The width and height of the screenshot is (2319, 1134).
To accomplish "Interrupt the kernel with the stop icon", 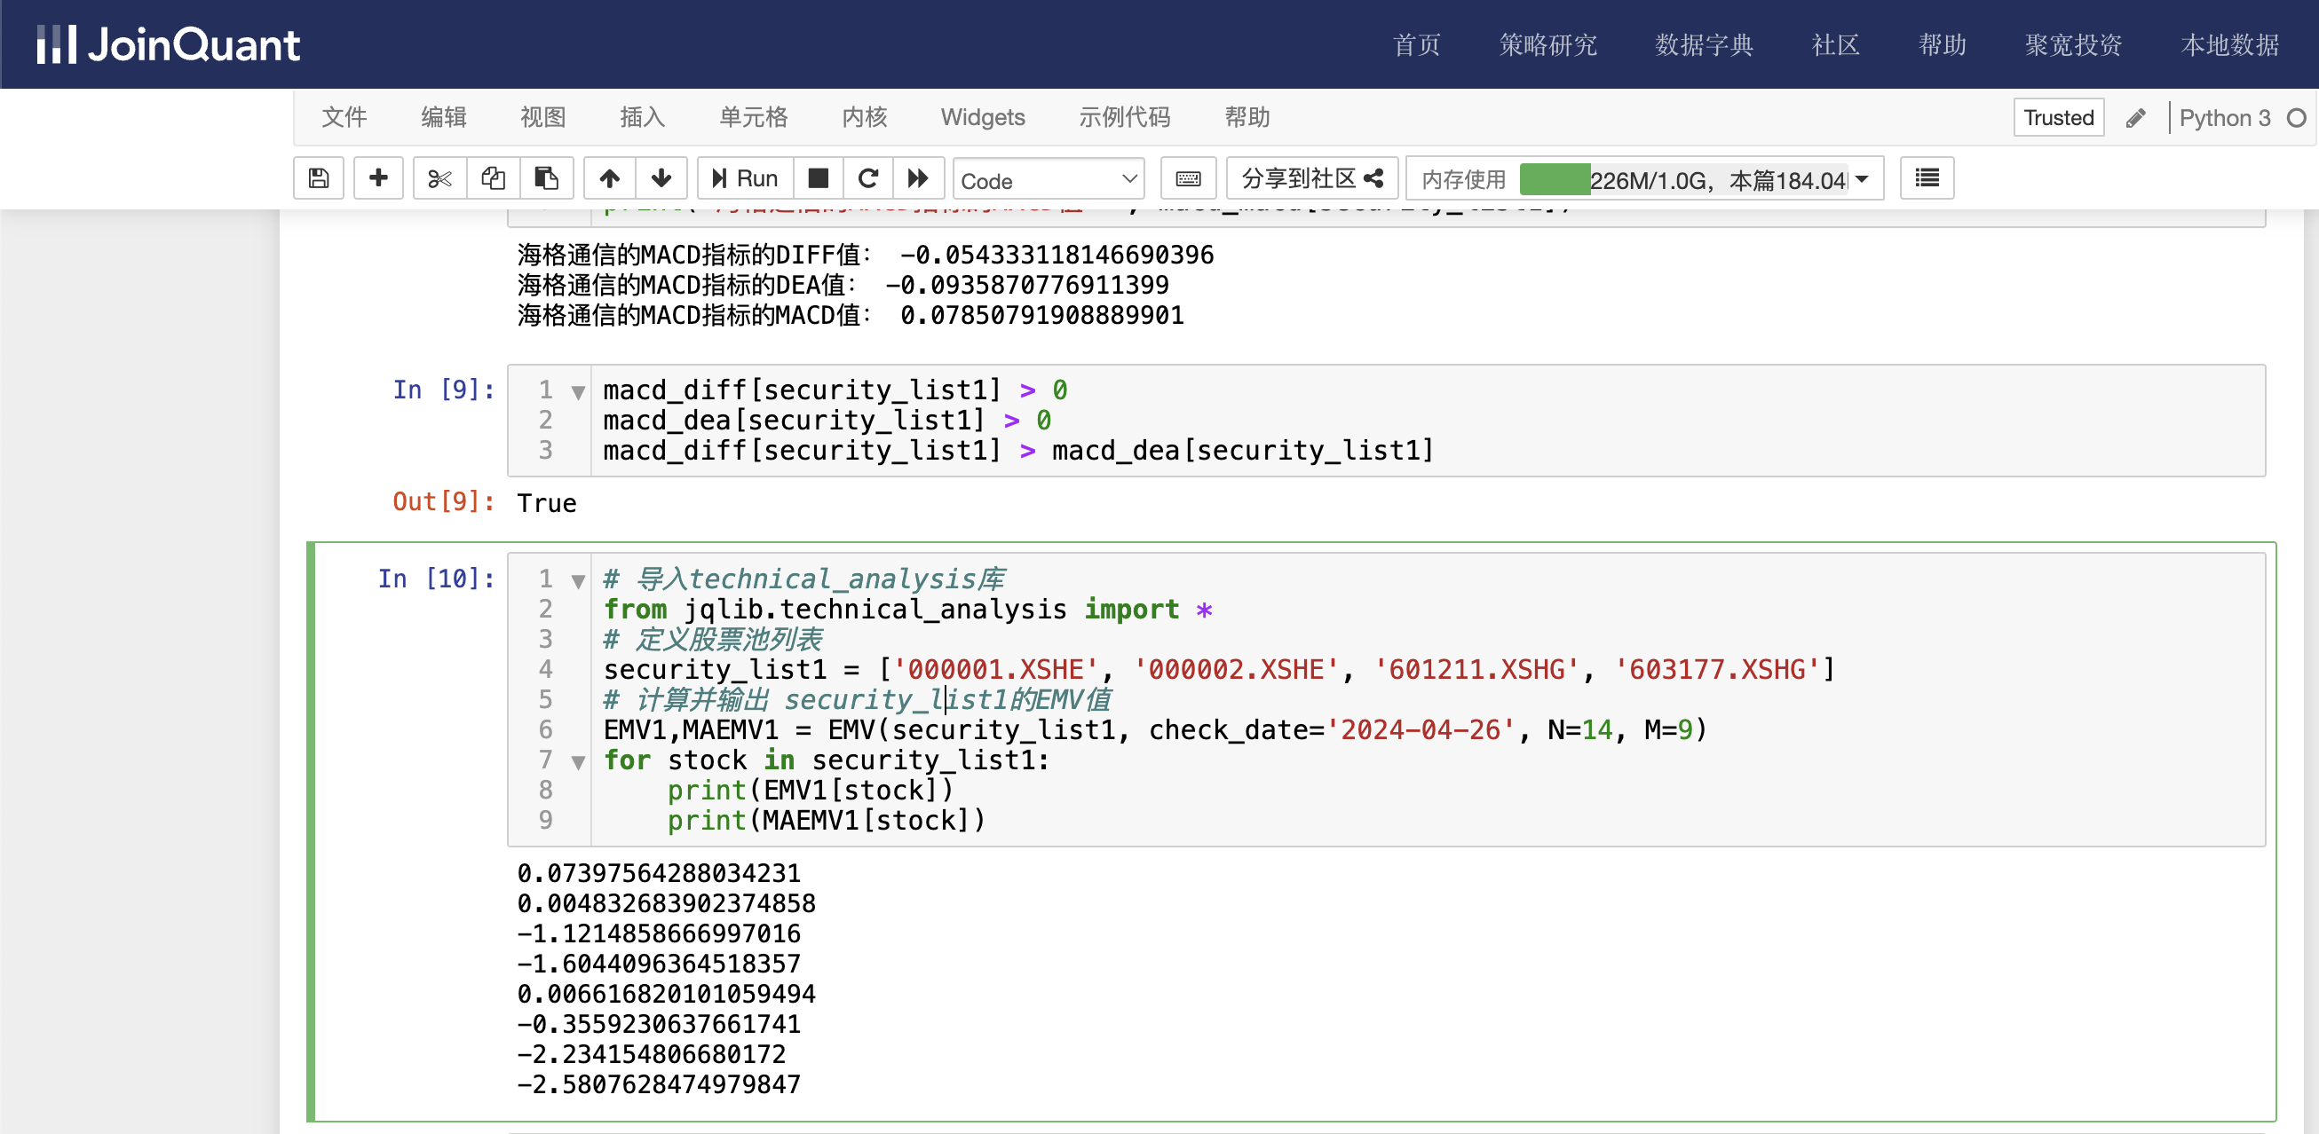I will point(818,178).
